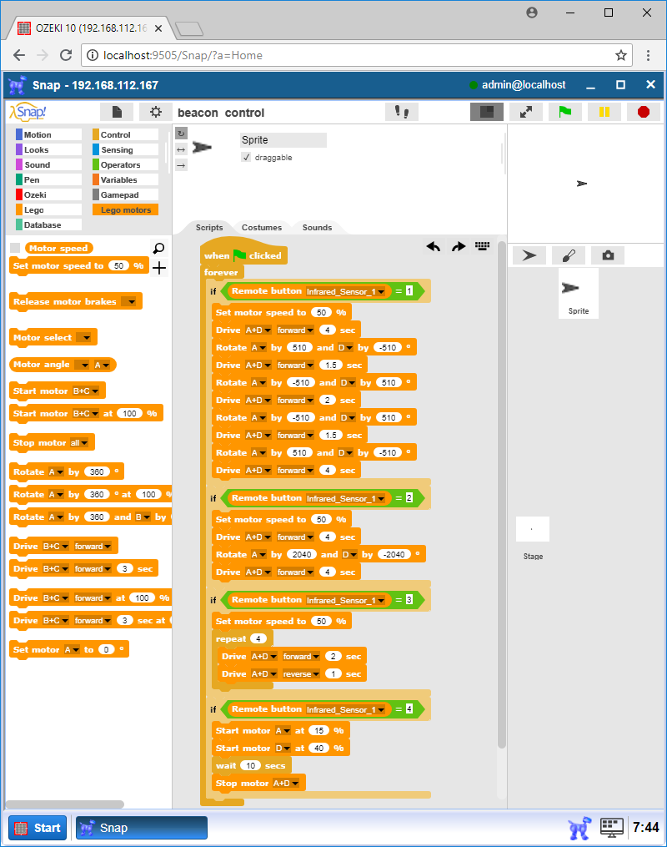Toggle keyboard entry icon in scripts area
Viewport: 667px width, 847px height.
[x=483, y=246]
